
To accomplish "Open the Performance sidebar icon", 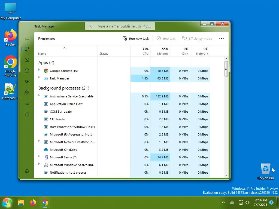I will click(27, 60).
